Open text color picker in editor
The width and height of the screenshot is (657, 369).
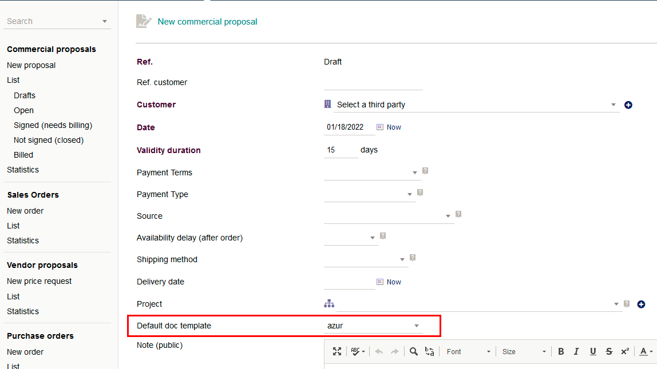pos(646,351)
